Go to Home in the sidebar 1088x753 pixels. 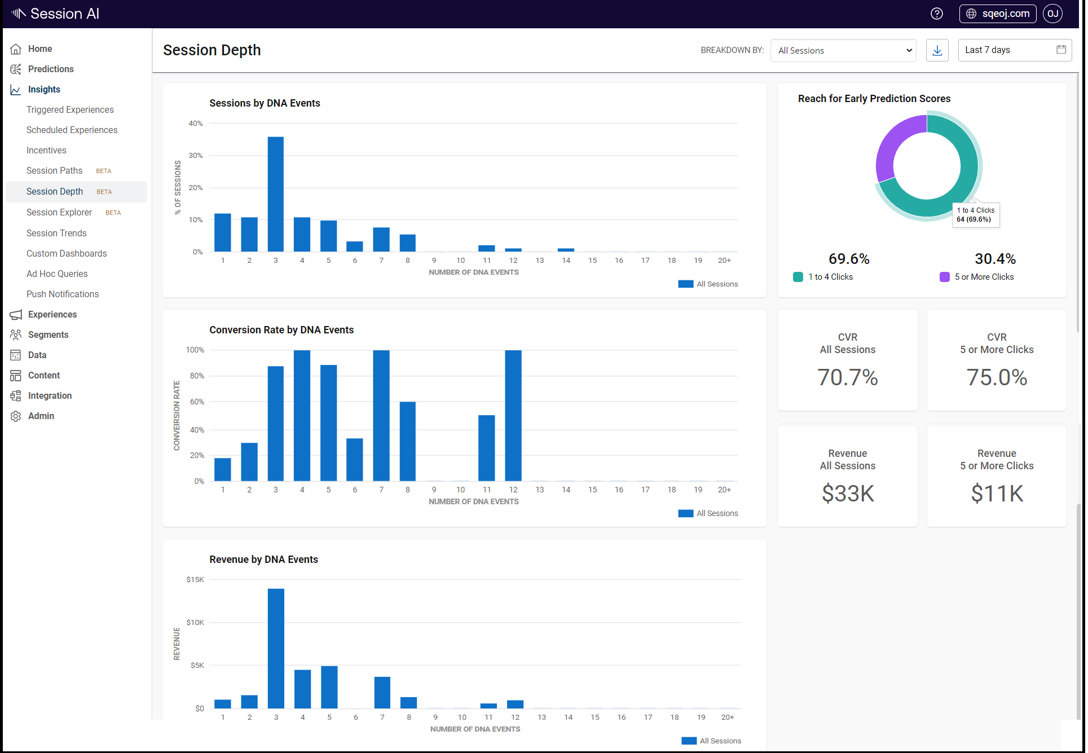40,49
